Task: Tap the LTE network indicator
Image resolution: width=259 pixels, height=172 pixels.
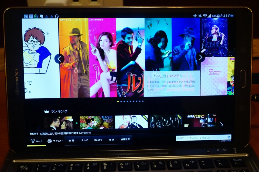Action: 205,16
